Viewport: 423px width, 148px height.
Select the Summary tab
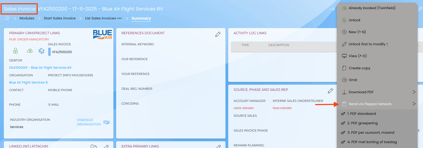(141, 18)
